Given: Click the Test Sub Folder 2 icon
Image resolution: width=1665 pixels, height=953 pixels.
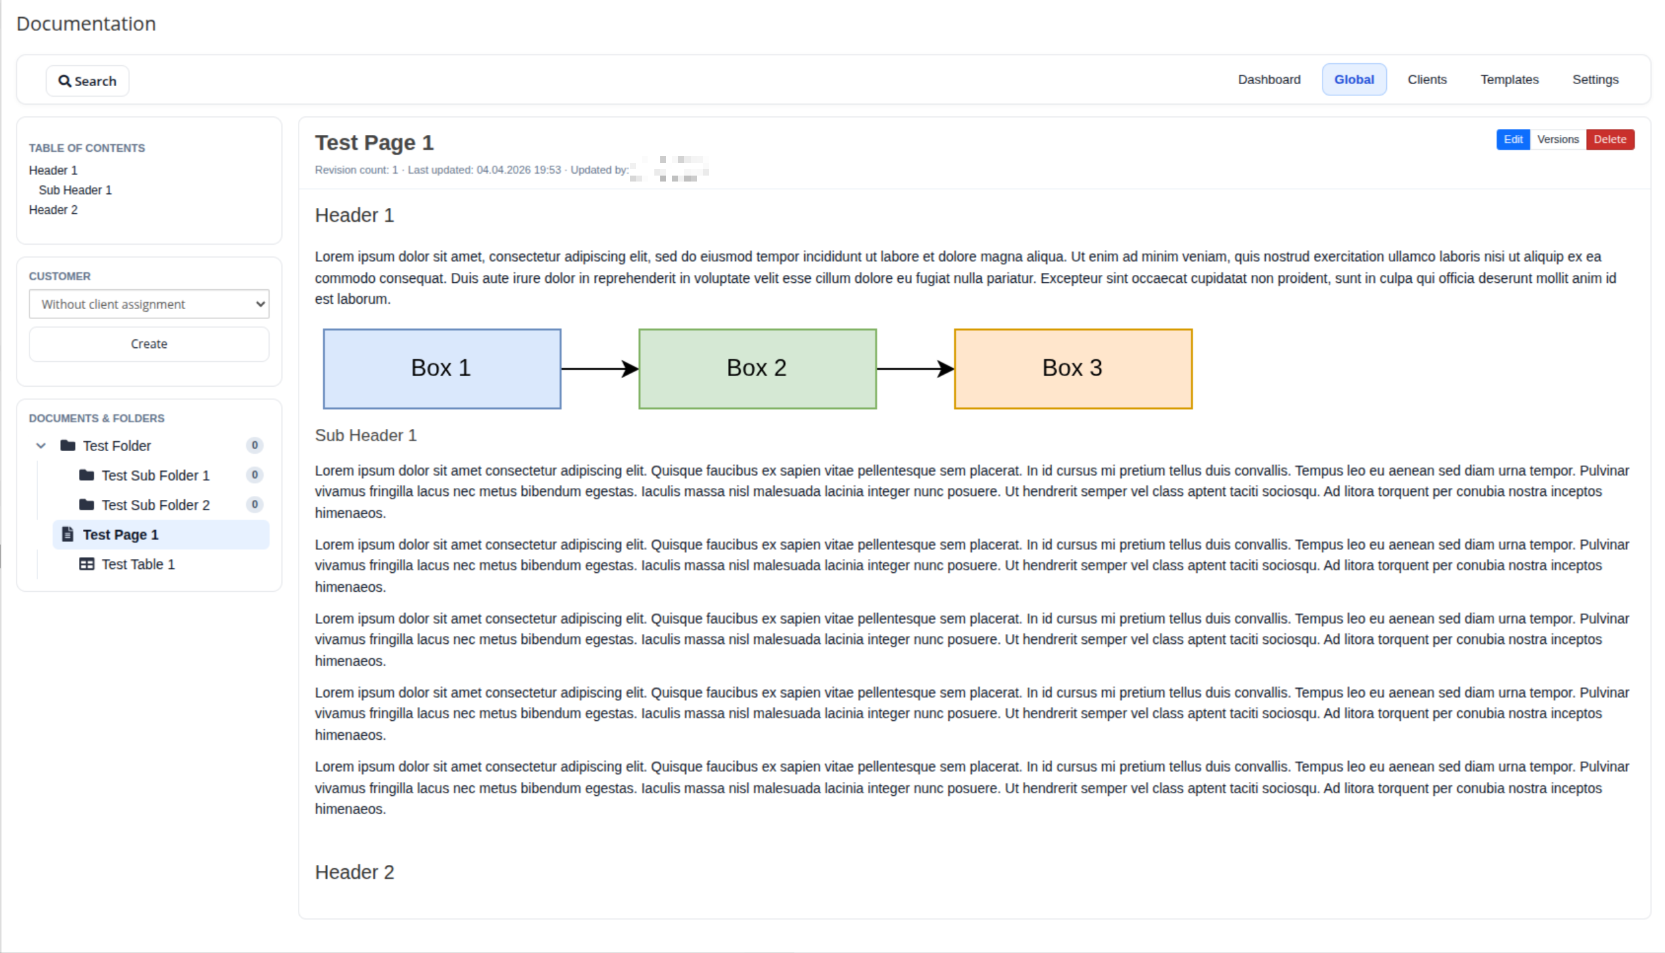Looking at the screenshot, I should coord(86,505).
